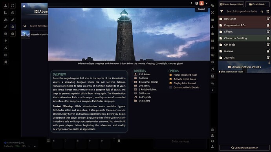The image size is (271, 152).
Task: Click the eye-slash visibility icon
Action: [212, 141]
